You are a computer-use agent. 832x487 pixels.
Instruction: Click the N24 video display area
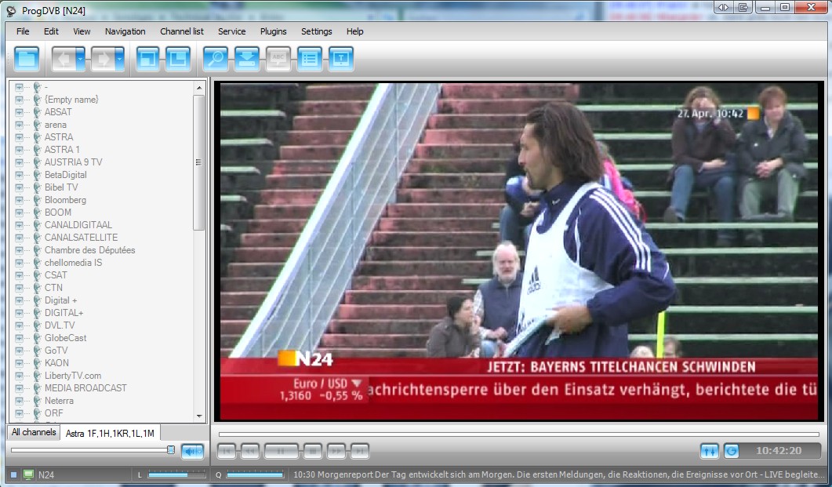point(519,251)
